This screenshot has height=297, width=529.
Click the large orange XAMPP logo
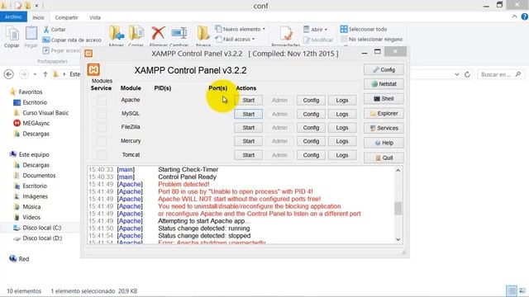click(93, 69)
